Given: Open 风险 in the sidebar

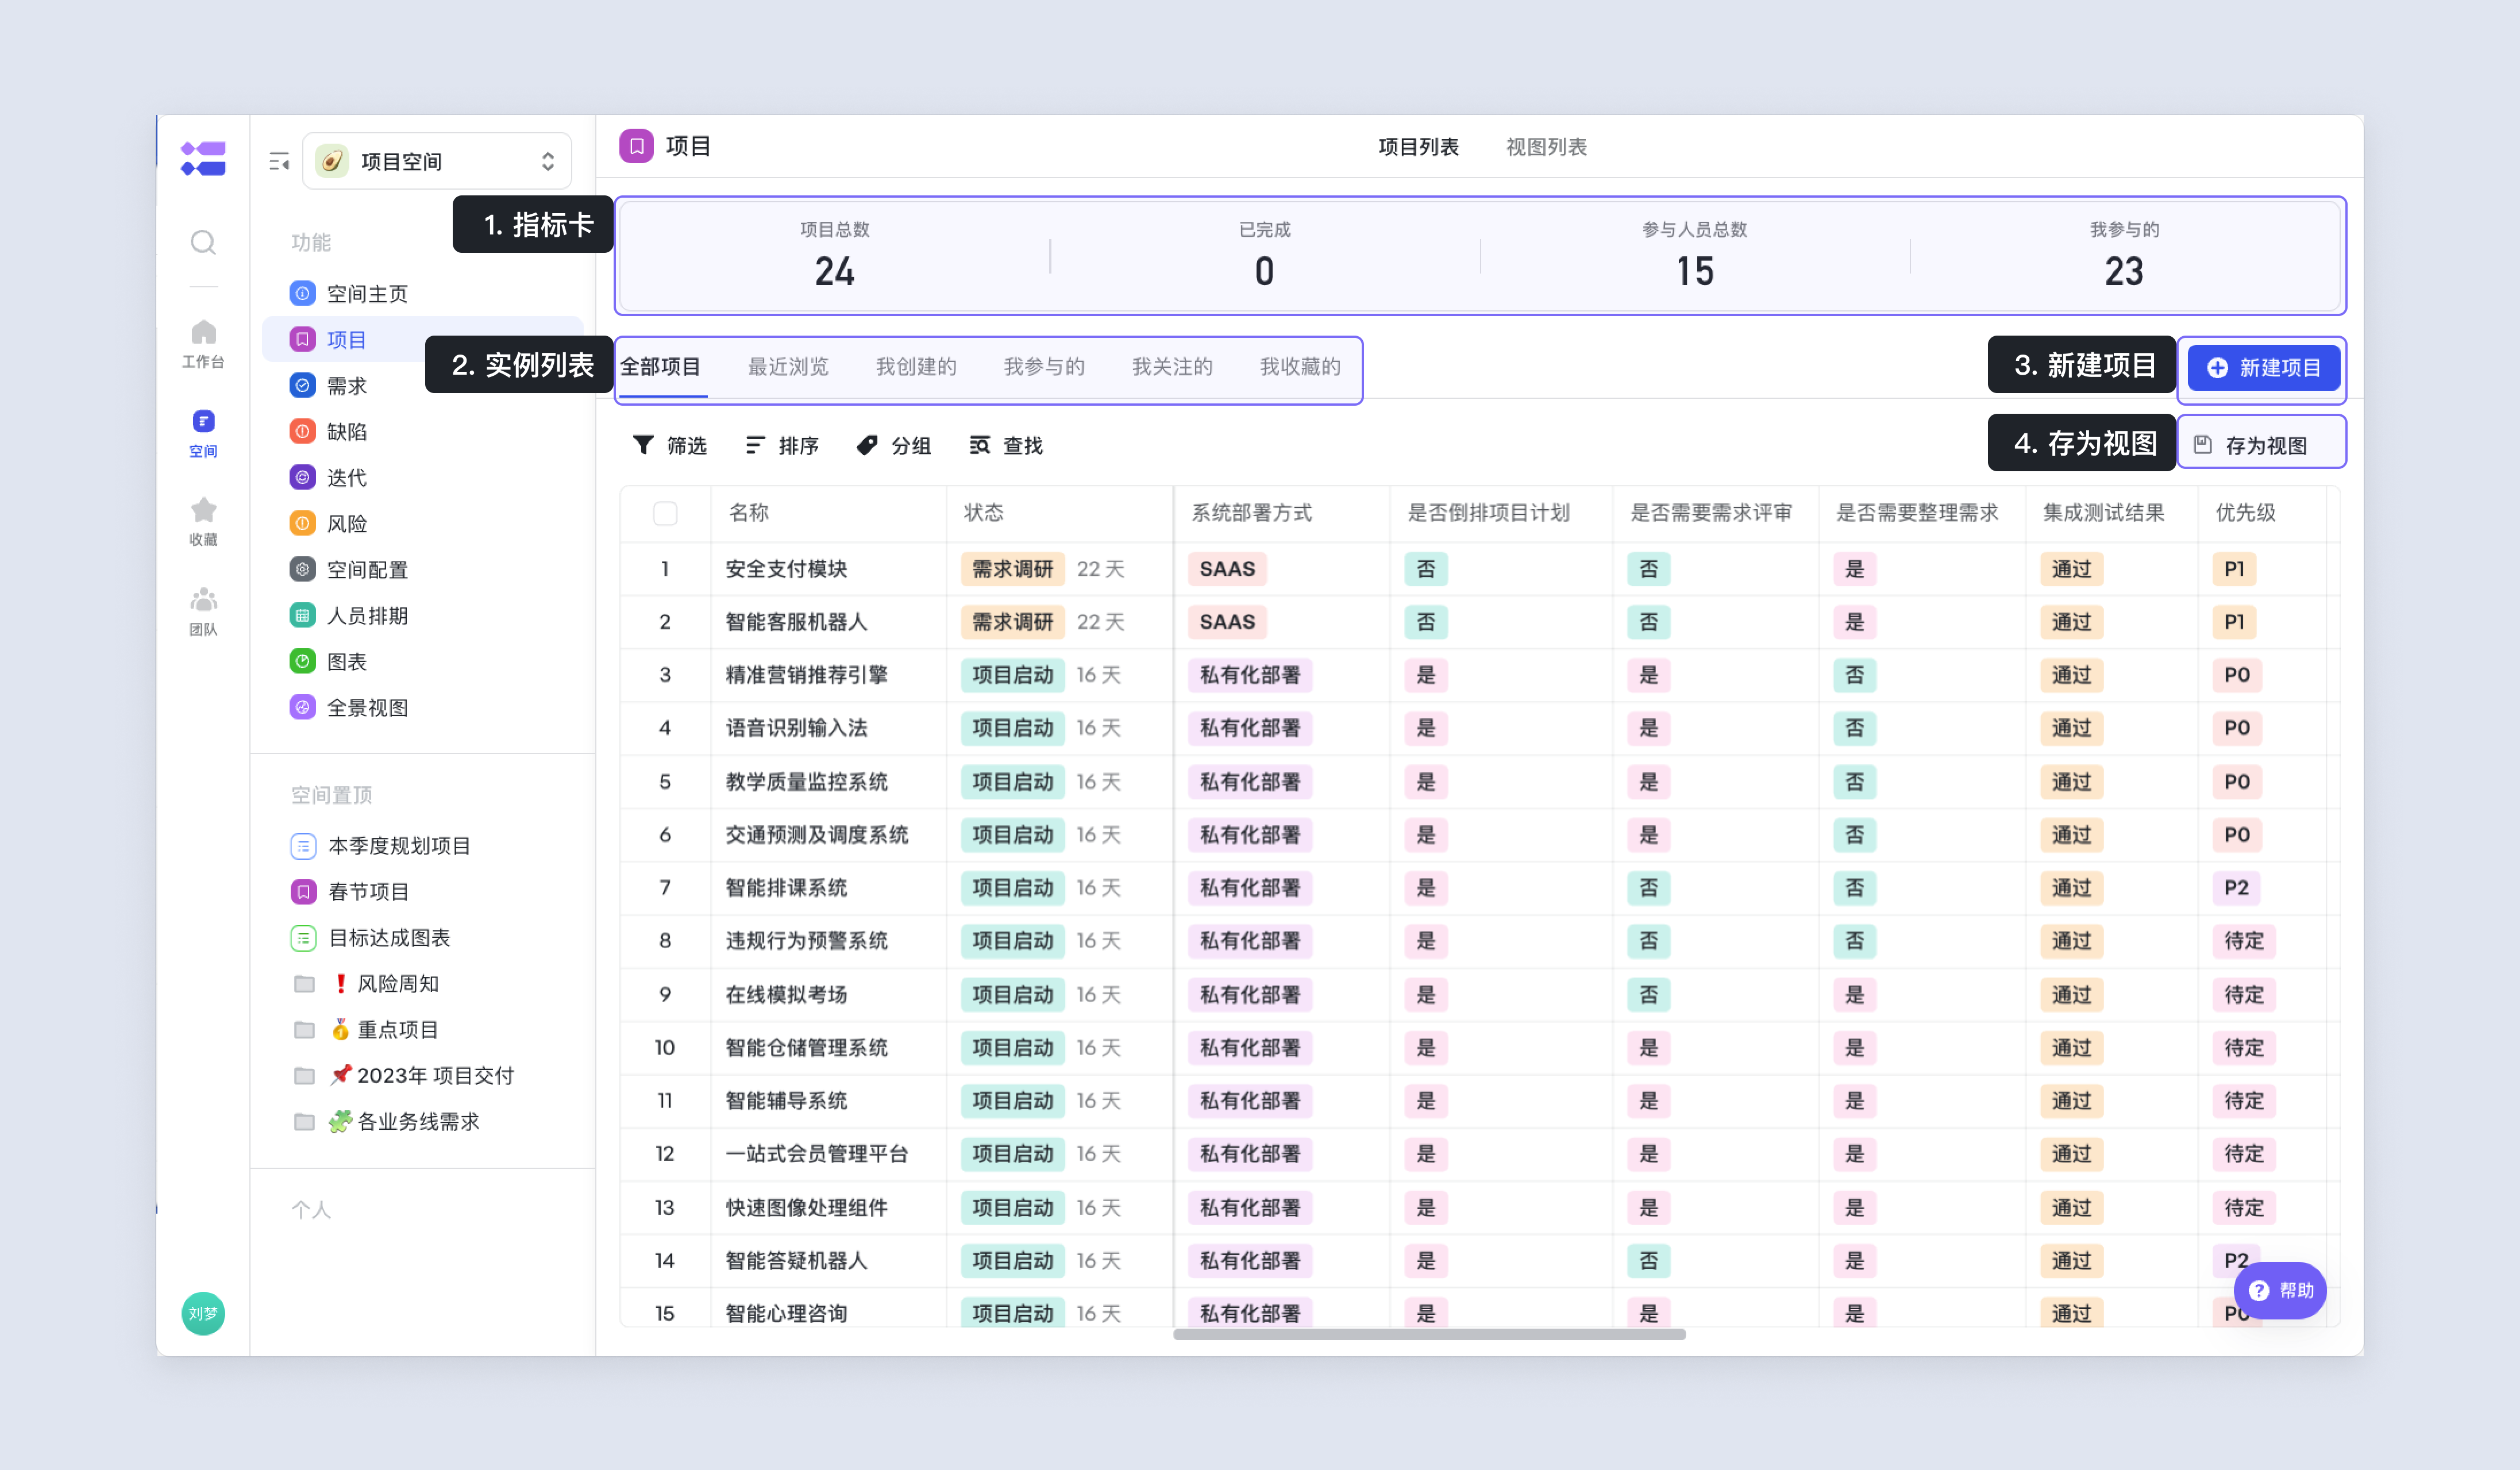Looking at the screenshot, I should [x=422, y=524].
